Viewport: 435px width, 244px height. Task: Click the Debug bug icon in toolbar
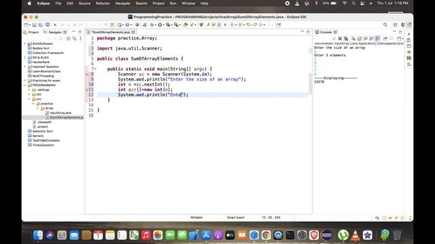[x=152, y=25]
